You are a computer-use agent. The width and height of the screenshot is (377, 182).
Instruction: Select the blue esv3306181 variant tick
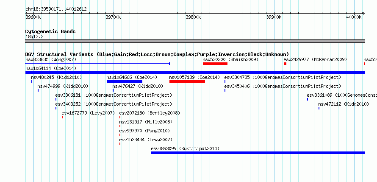(56, 99)
